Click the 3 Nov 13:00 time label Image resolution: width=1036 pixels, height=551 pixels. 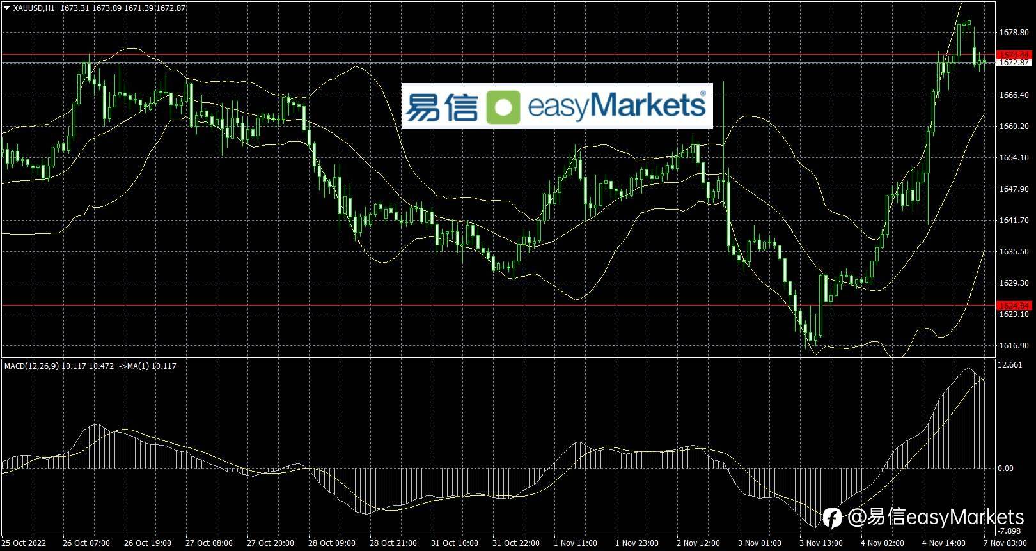[x=821, y=543]
